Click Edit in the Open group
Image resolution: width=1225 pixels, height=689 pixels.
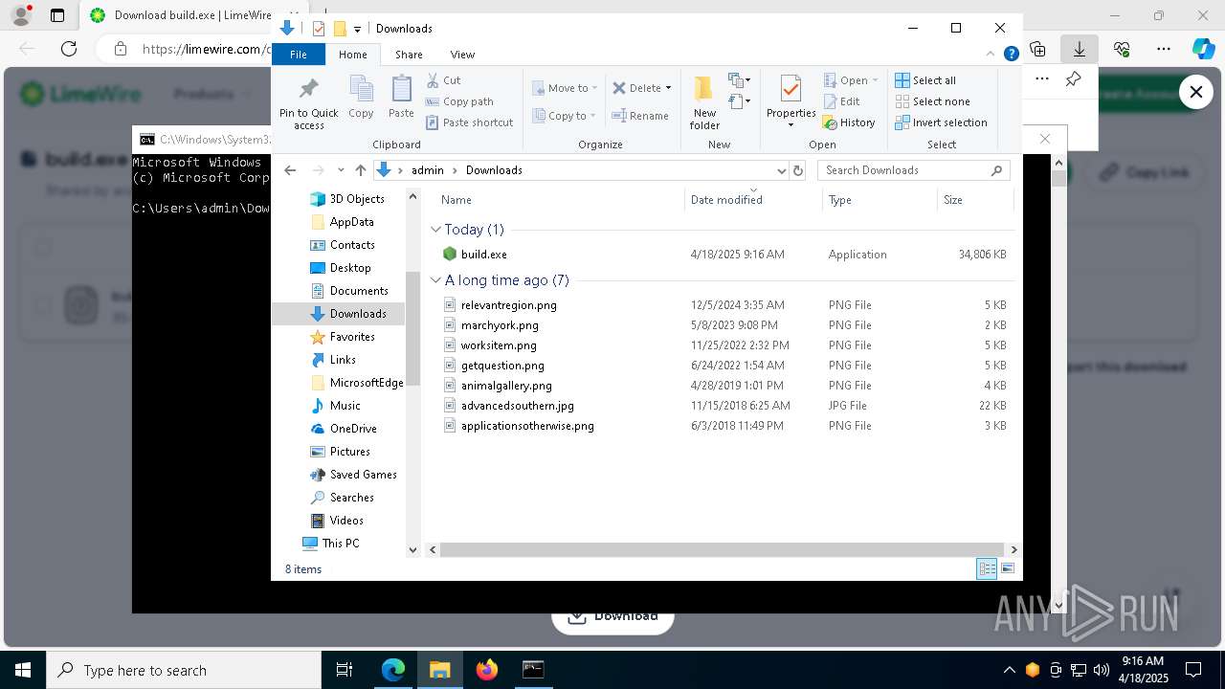[x=841, y=101]
